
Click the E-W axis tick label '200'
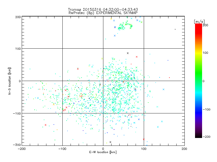184,149
